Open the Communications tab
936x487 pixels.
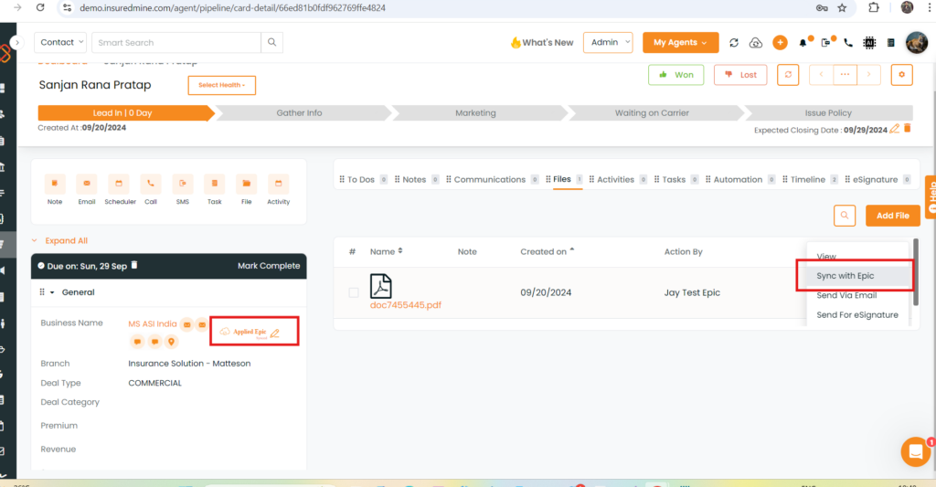[490, 179]
